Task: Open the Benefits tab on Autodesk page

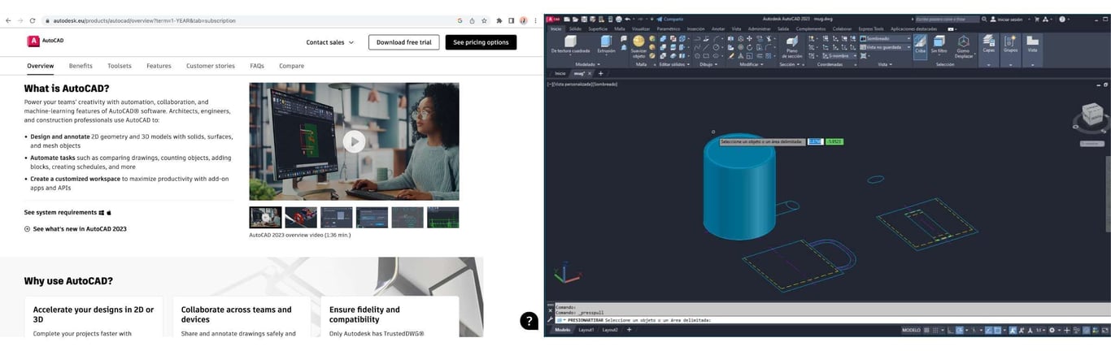Action: (x=81, y=66)
